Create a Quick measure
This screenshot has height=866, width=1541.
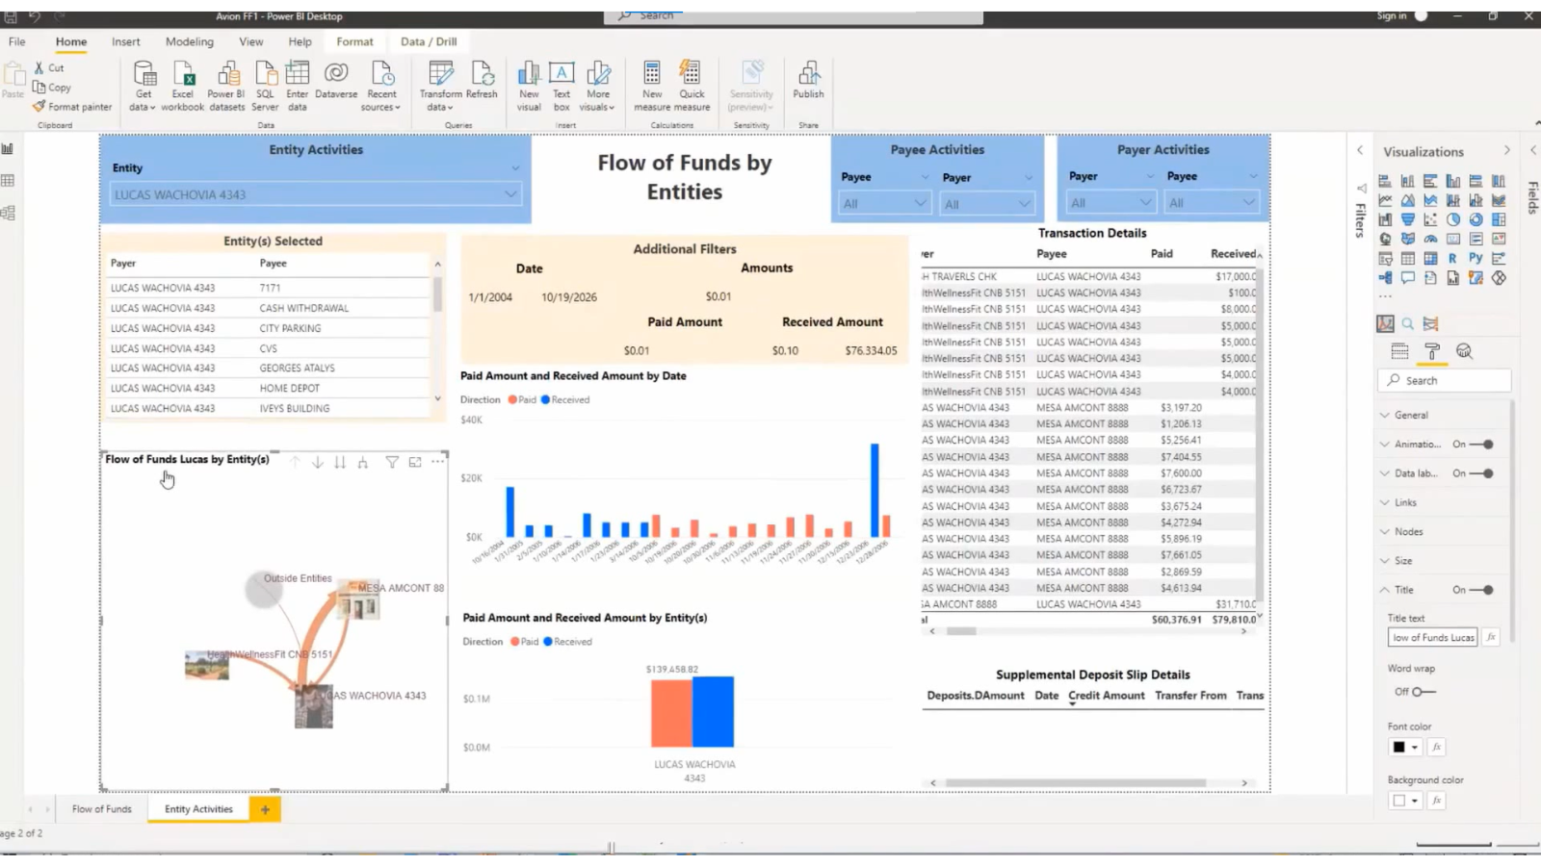pos(692,86)
